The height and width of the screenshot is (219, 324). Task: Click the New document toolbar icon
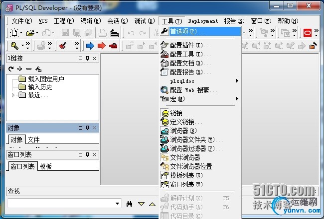click(x=14, y=33)
